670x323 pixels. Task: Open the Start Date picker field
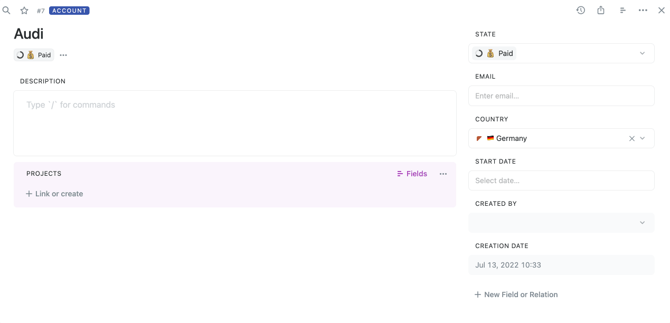click(561, 180)
